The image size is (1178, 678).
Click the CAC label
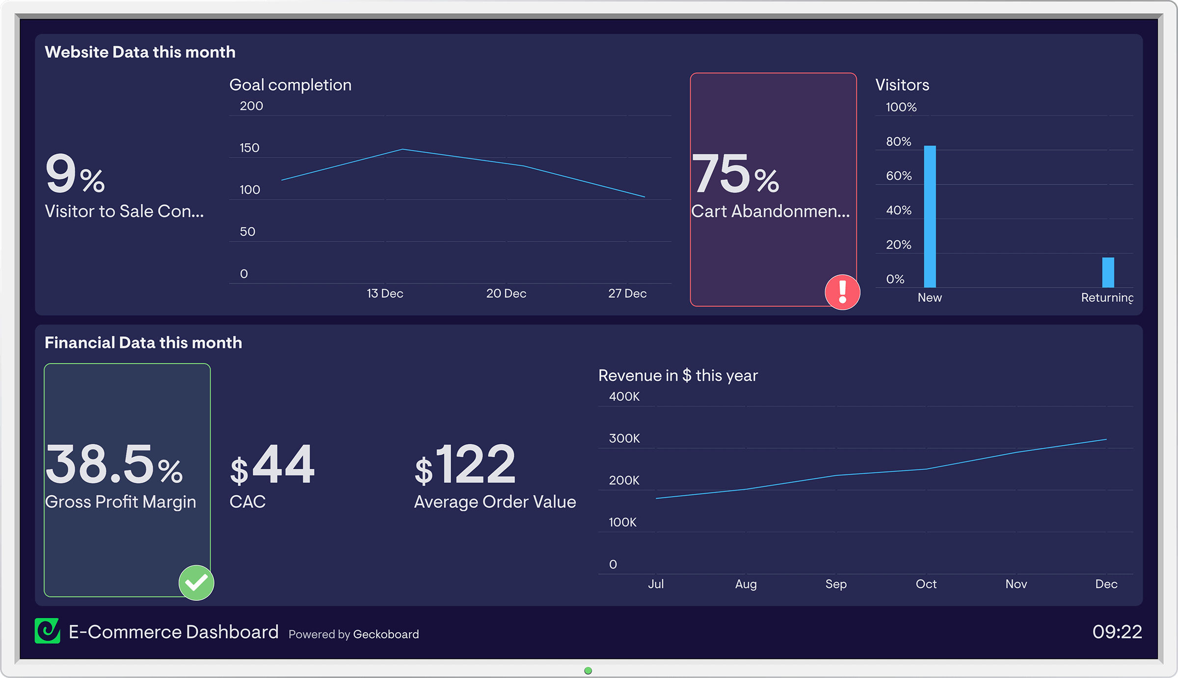coord(247,502)
